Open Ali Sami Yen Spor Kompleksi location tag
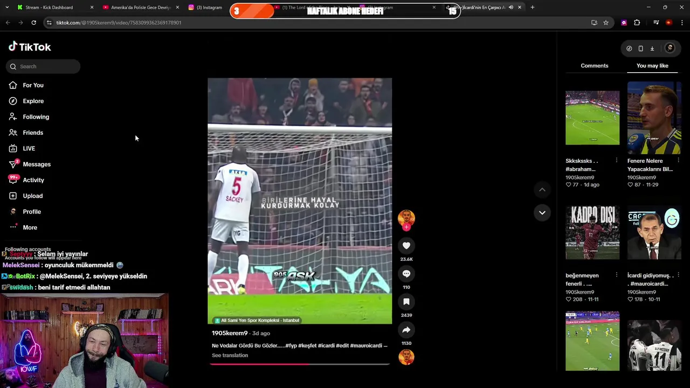The width and height of the screenshot is (690, 388). (257, 320)
